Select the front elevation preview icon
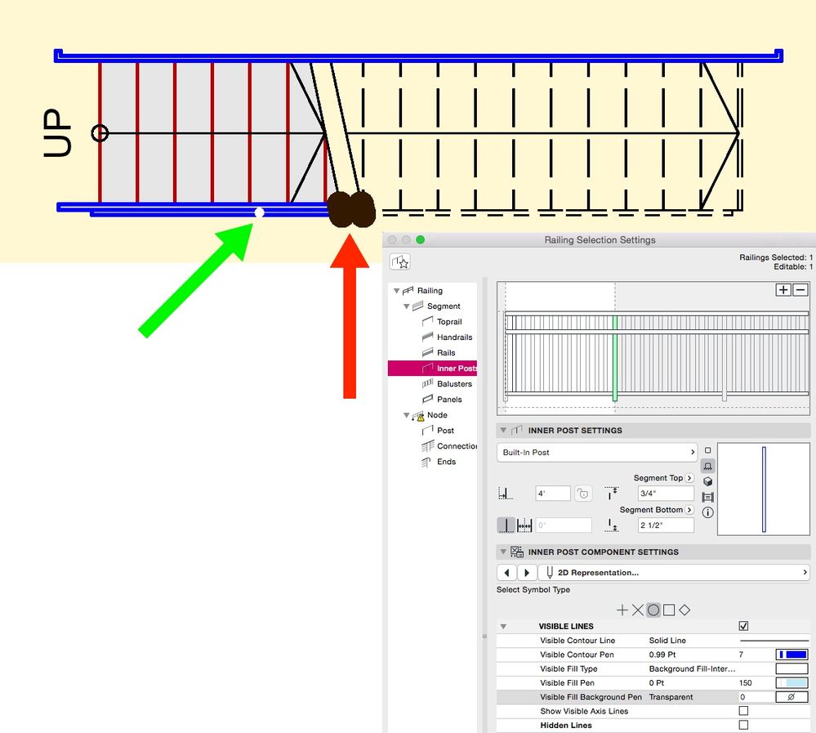The height and width of the screenshot is (733, 816). 707,466
